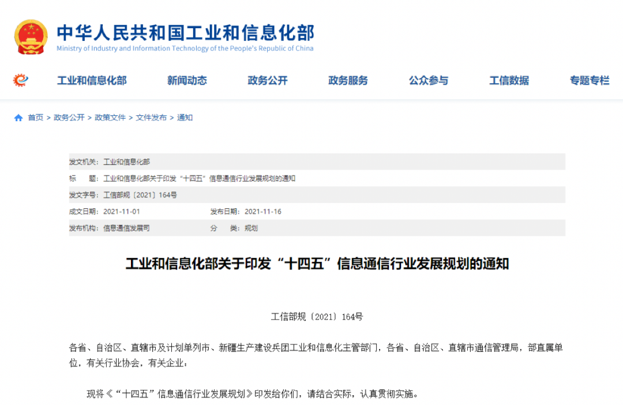The height and width of the screenshot is (405, 623).
Task: Click the 标题 row in the info table
Action: coord(317,178)
